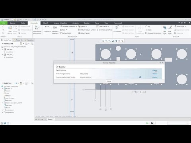Click Close button in Drawing Properties dialog

[x=109, y=81]
